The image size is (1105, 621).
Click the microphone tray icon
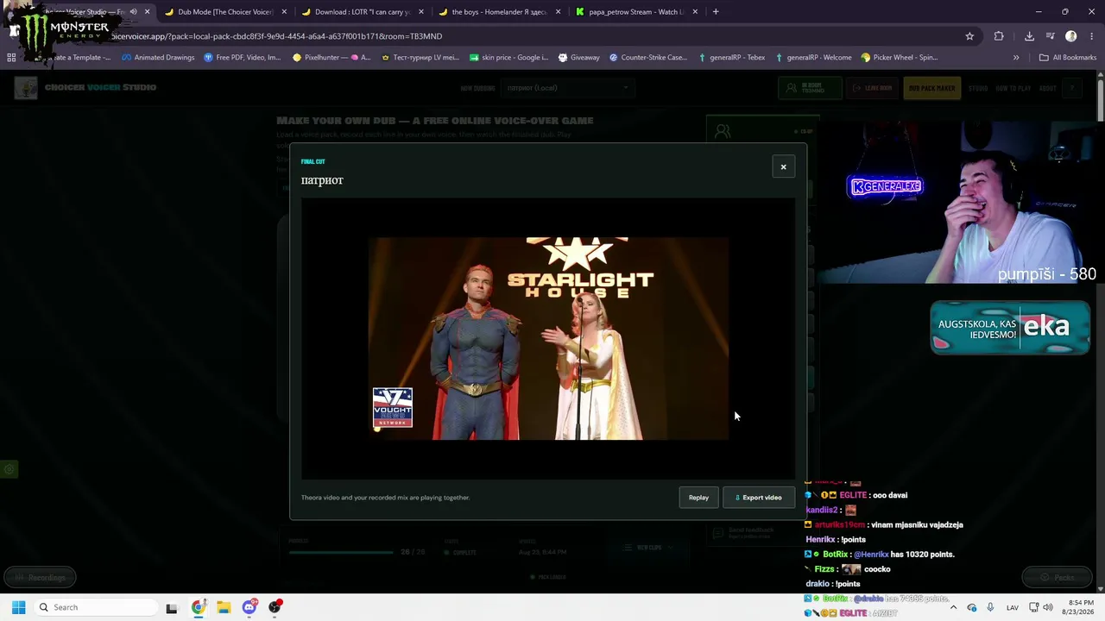pyautogui.click(x=990, y=607)
